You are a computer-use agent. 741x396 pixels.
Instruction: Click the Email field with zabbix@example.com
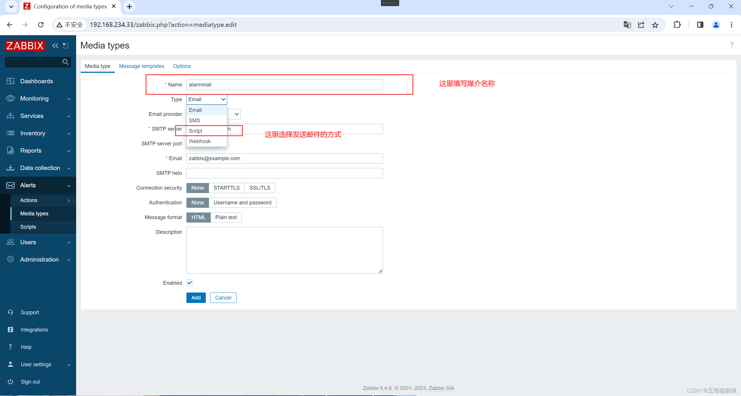click(x=285, y=158)
